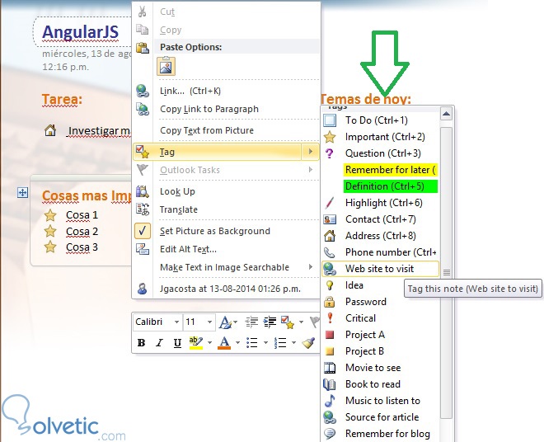Apply tag using the mini toolbar Tag button
Screen dimensions: 544x442
288,322
